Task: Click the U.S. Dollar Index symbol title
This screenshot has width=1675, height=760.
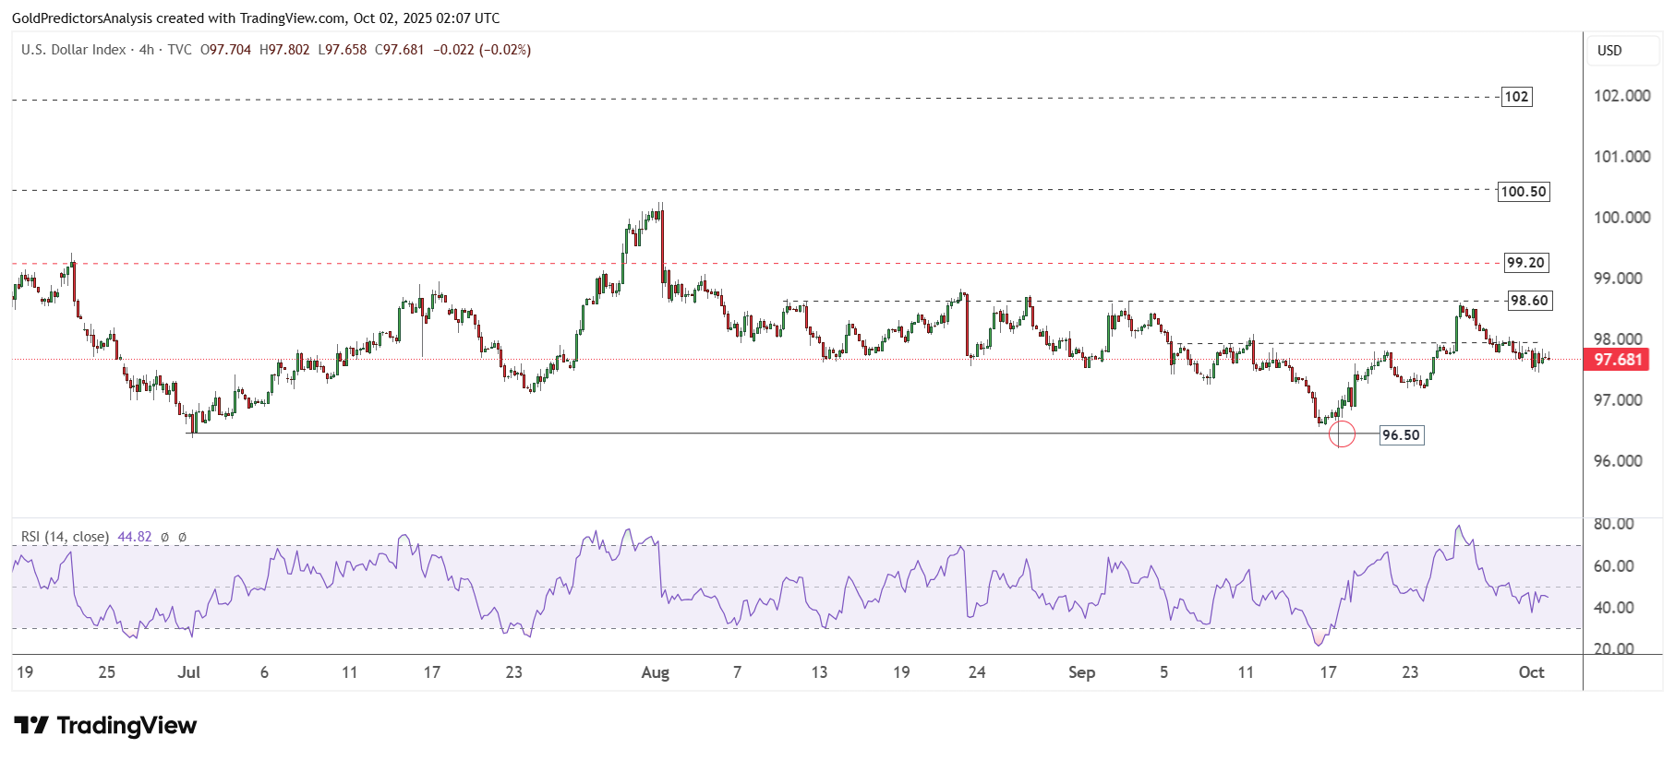Action: tap(74, 50)
